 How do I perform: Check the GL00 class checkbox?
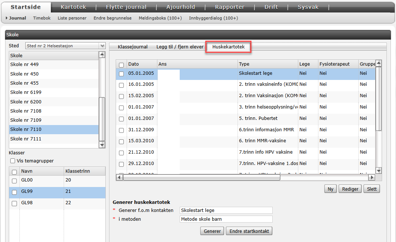(14, 181)
